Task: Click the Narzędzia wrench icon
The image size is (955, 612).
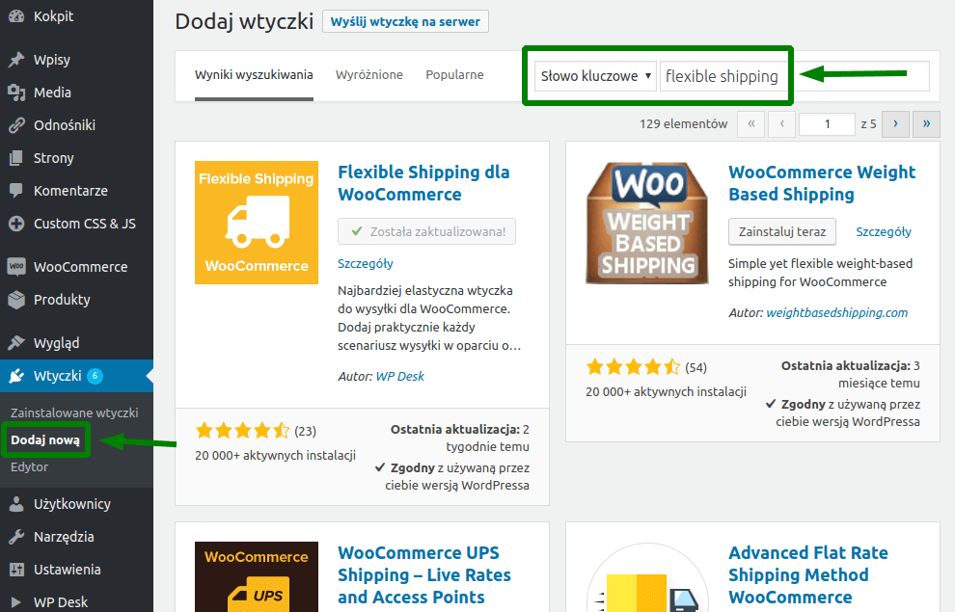Action: [16, 537]
